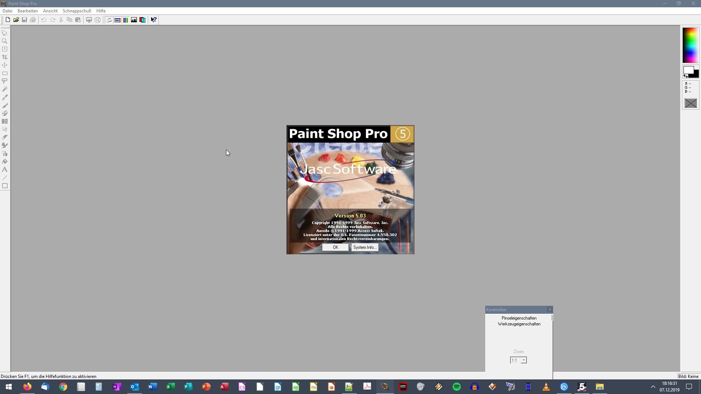
Task: Toggle the Layer Palette icon
Action: [142, 20]
